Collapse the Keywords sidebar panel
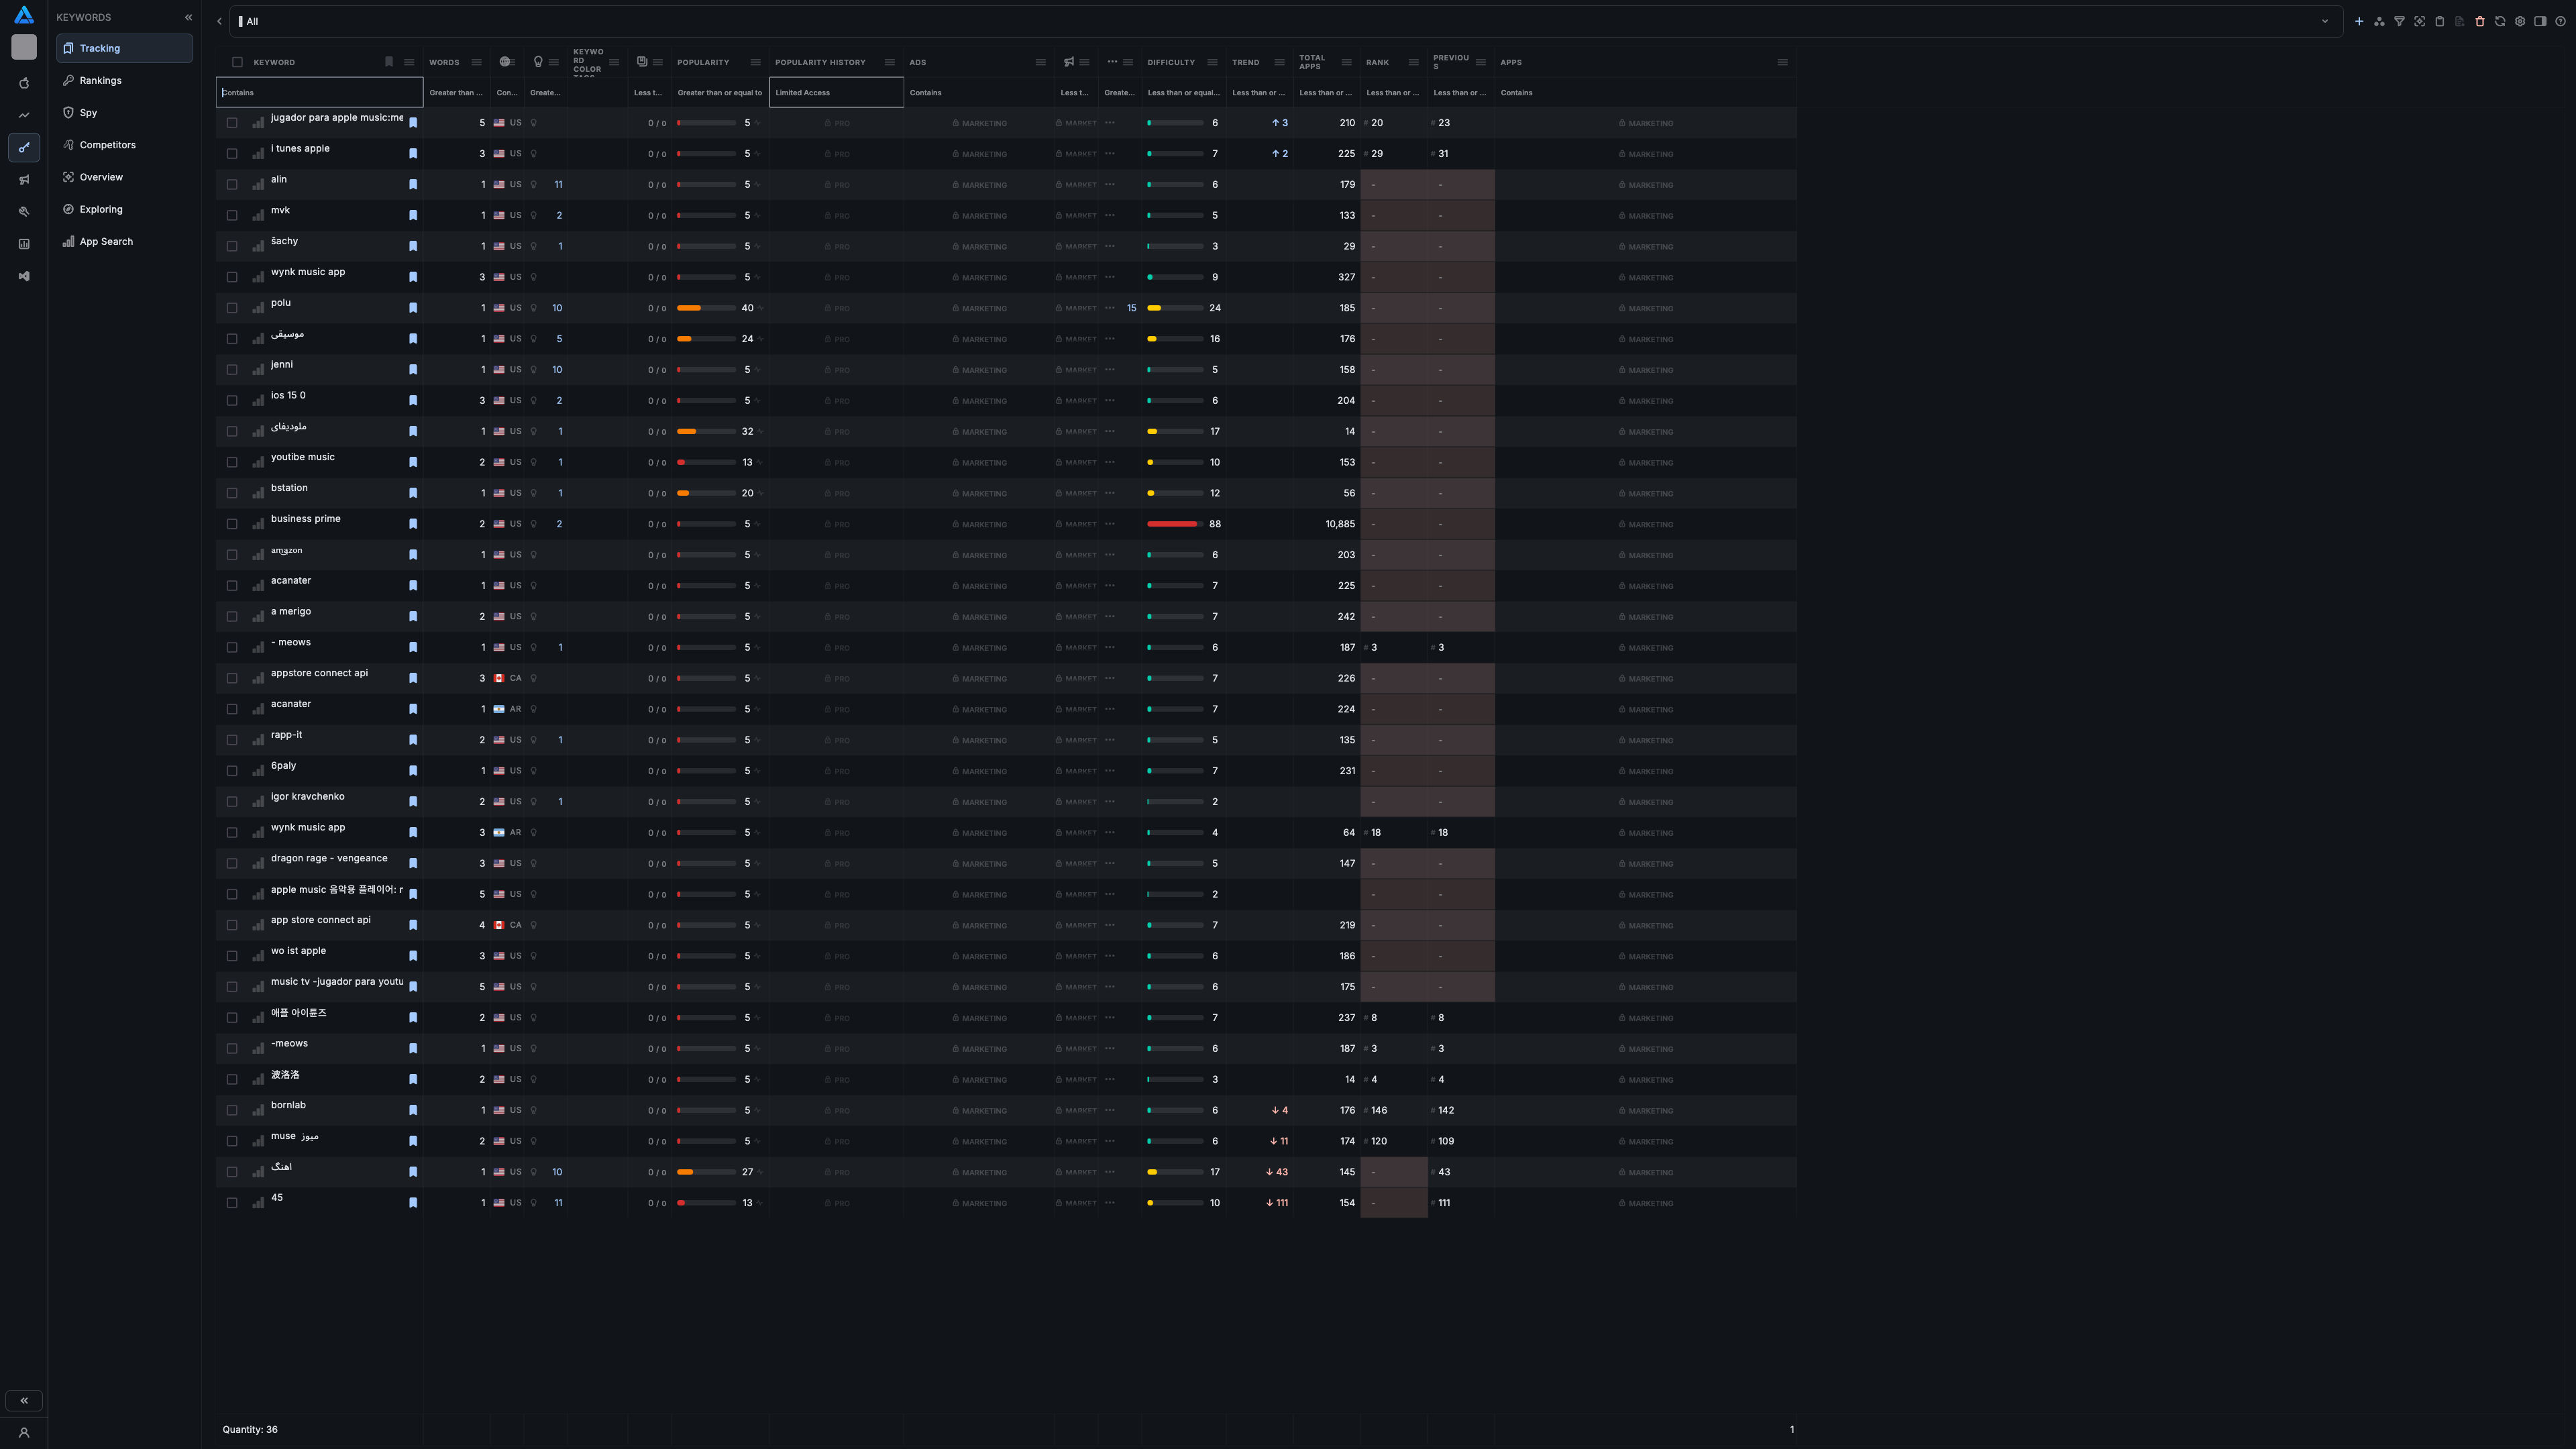Viewport: 2576px width, 1449px height. click(x=188, y=17)
